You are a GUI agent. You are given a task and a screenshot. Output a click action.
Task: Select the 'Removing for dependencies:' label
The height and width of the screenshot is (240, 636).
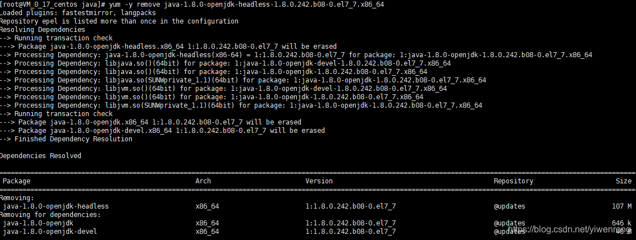coord(51,214)
